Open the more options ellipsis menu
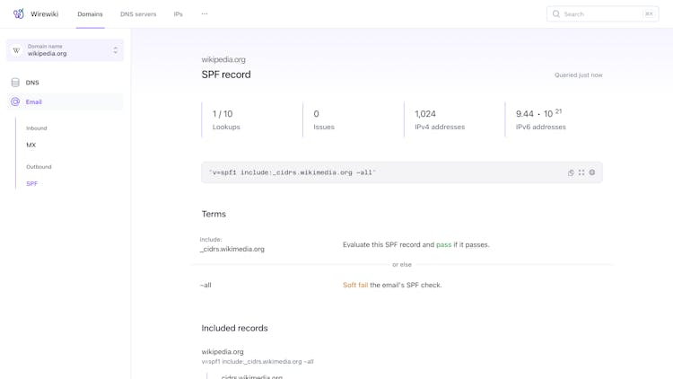Screen dimensions: 673x379 205,14
